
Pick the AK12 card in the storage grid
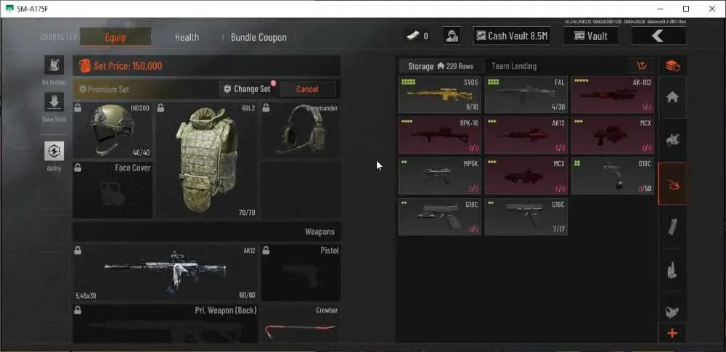pos(526,136)
